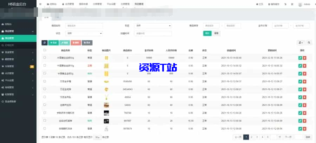Go to pagination page 11
316x143 pixels.
[x=280, y=137]
